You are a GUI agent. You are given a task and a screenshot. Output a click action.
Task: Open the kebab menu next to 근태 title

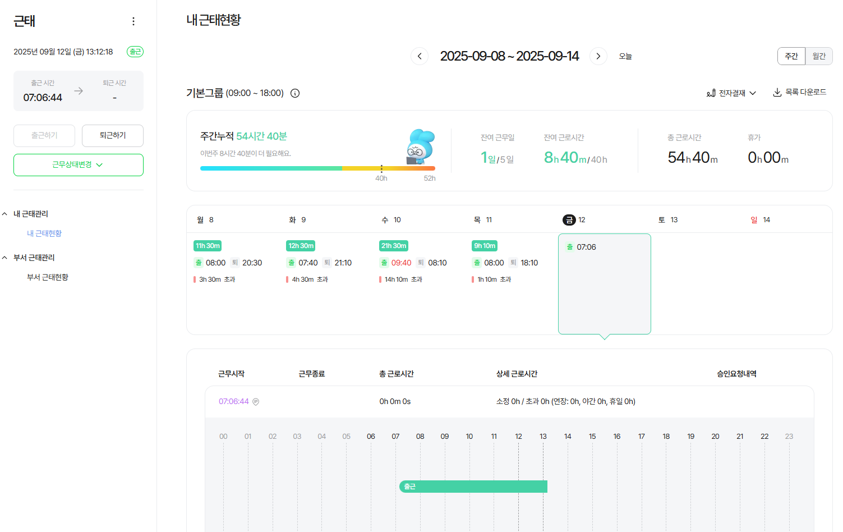[133, 21]
